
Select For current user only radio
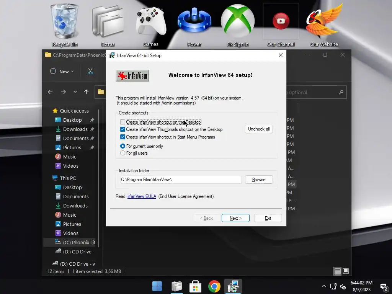[x=122, y=146]
